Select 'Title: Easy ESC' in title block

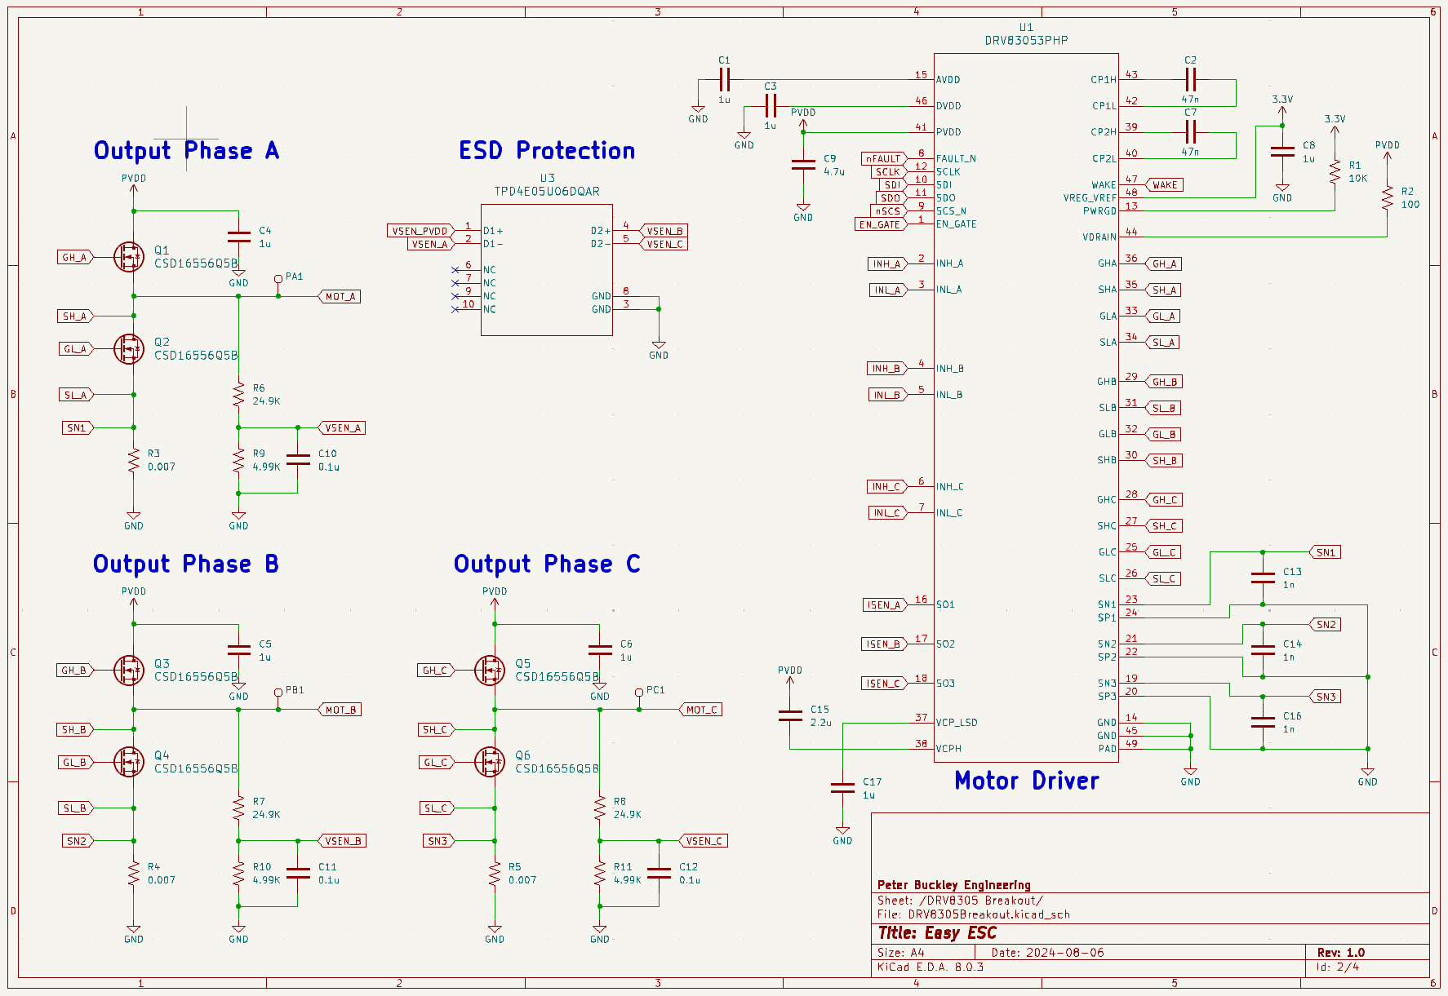click(x=937, y=933)
